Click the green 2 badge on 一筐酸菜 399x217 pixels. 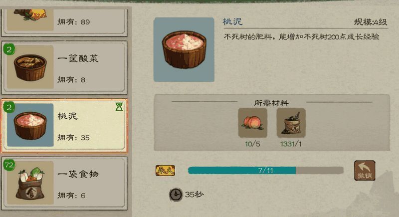click(9, 49)
